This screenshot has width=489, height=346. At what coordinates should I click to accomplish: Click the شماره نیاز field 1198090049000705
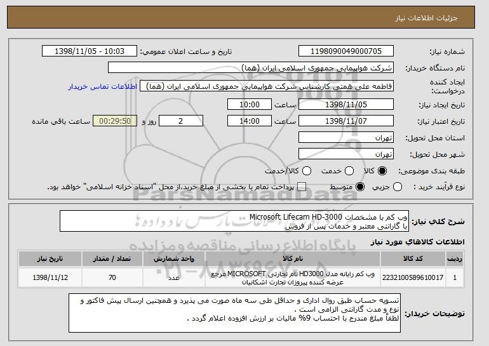346,51
